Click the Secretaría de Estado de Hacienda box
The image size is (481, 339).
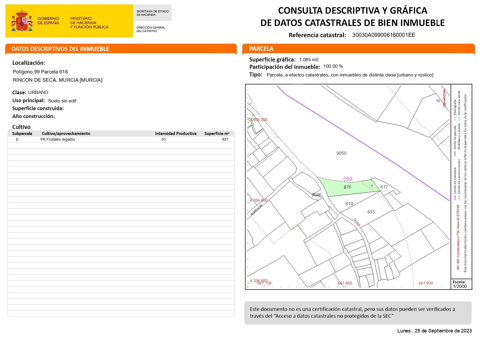pyautogui.click(x=152, y=13)
